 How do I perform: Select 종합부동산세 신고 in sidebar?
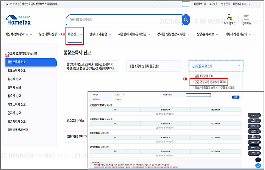[x=18, y=130]
